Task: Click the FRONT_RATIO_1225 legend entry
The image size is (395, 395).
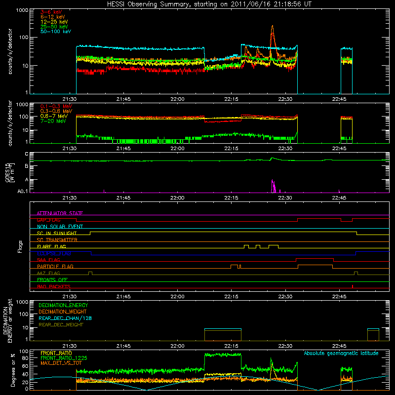Action: tap(64, 358)
